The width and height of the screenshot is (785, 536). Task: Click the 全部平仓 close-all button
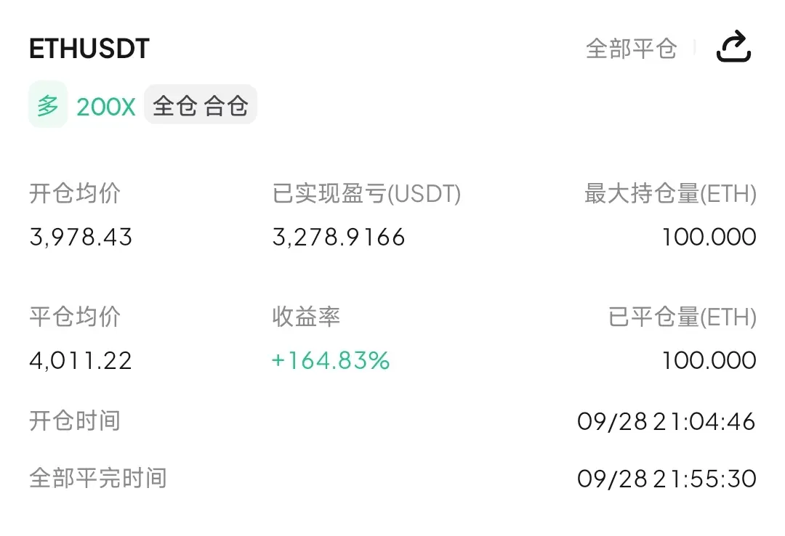click(x=632, y=49)
